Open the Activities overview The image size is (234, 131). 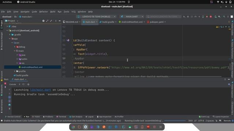point(7,2)
